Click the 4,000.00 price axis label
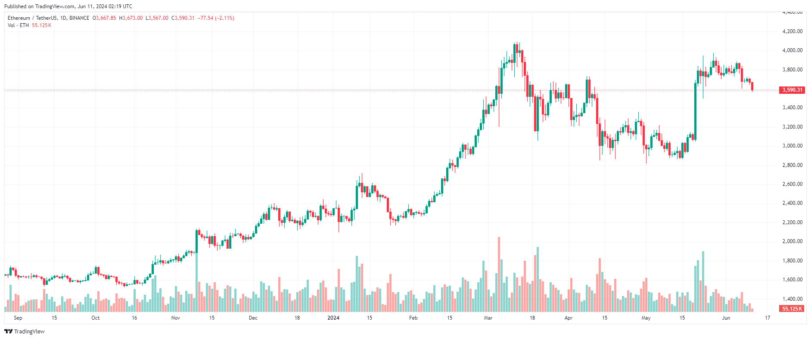Image resolution: width=811 pixels, height=339 pixels. (792, 50)
